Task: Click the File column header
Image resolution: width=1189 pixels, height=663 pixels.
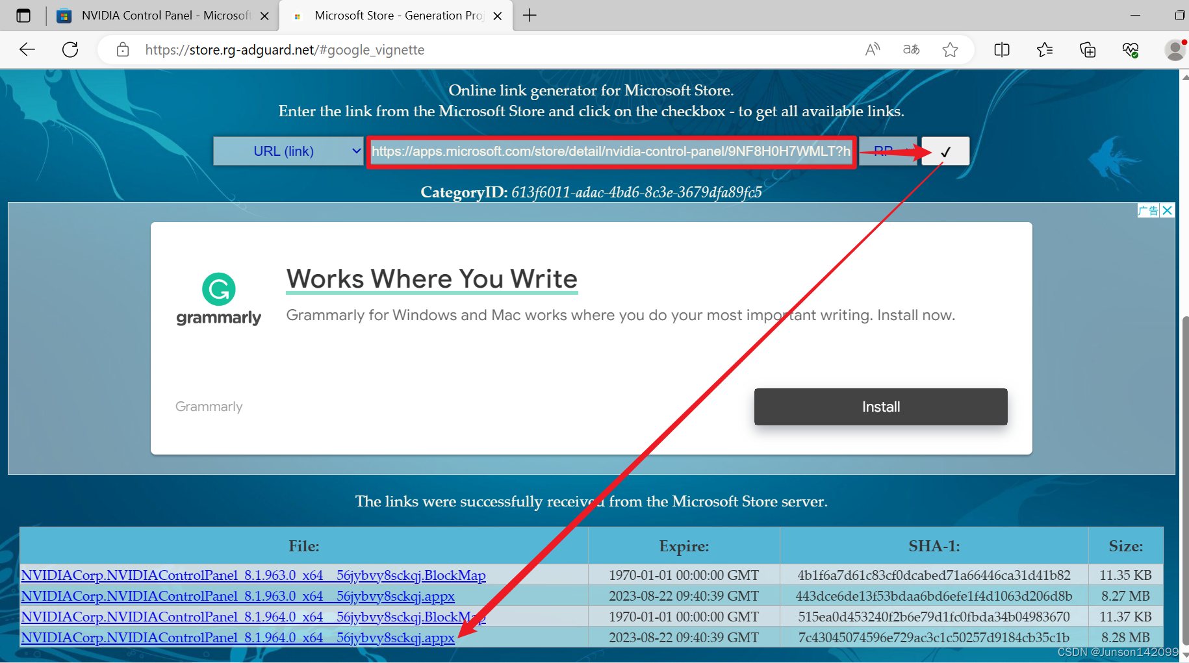Action: click(x=304, y=546)
